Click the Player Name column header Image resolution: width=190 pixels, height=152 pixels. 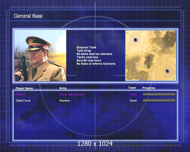(24, 88)
